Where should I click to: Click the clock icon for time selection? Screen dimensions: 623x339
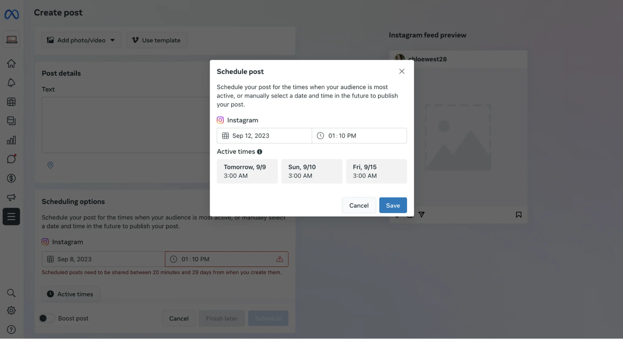[x=321, y=136]
